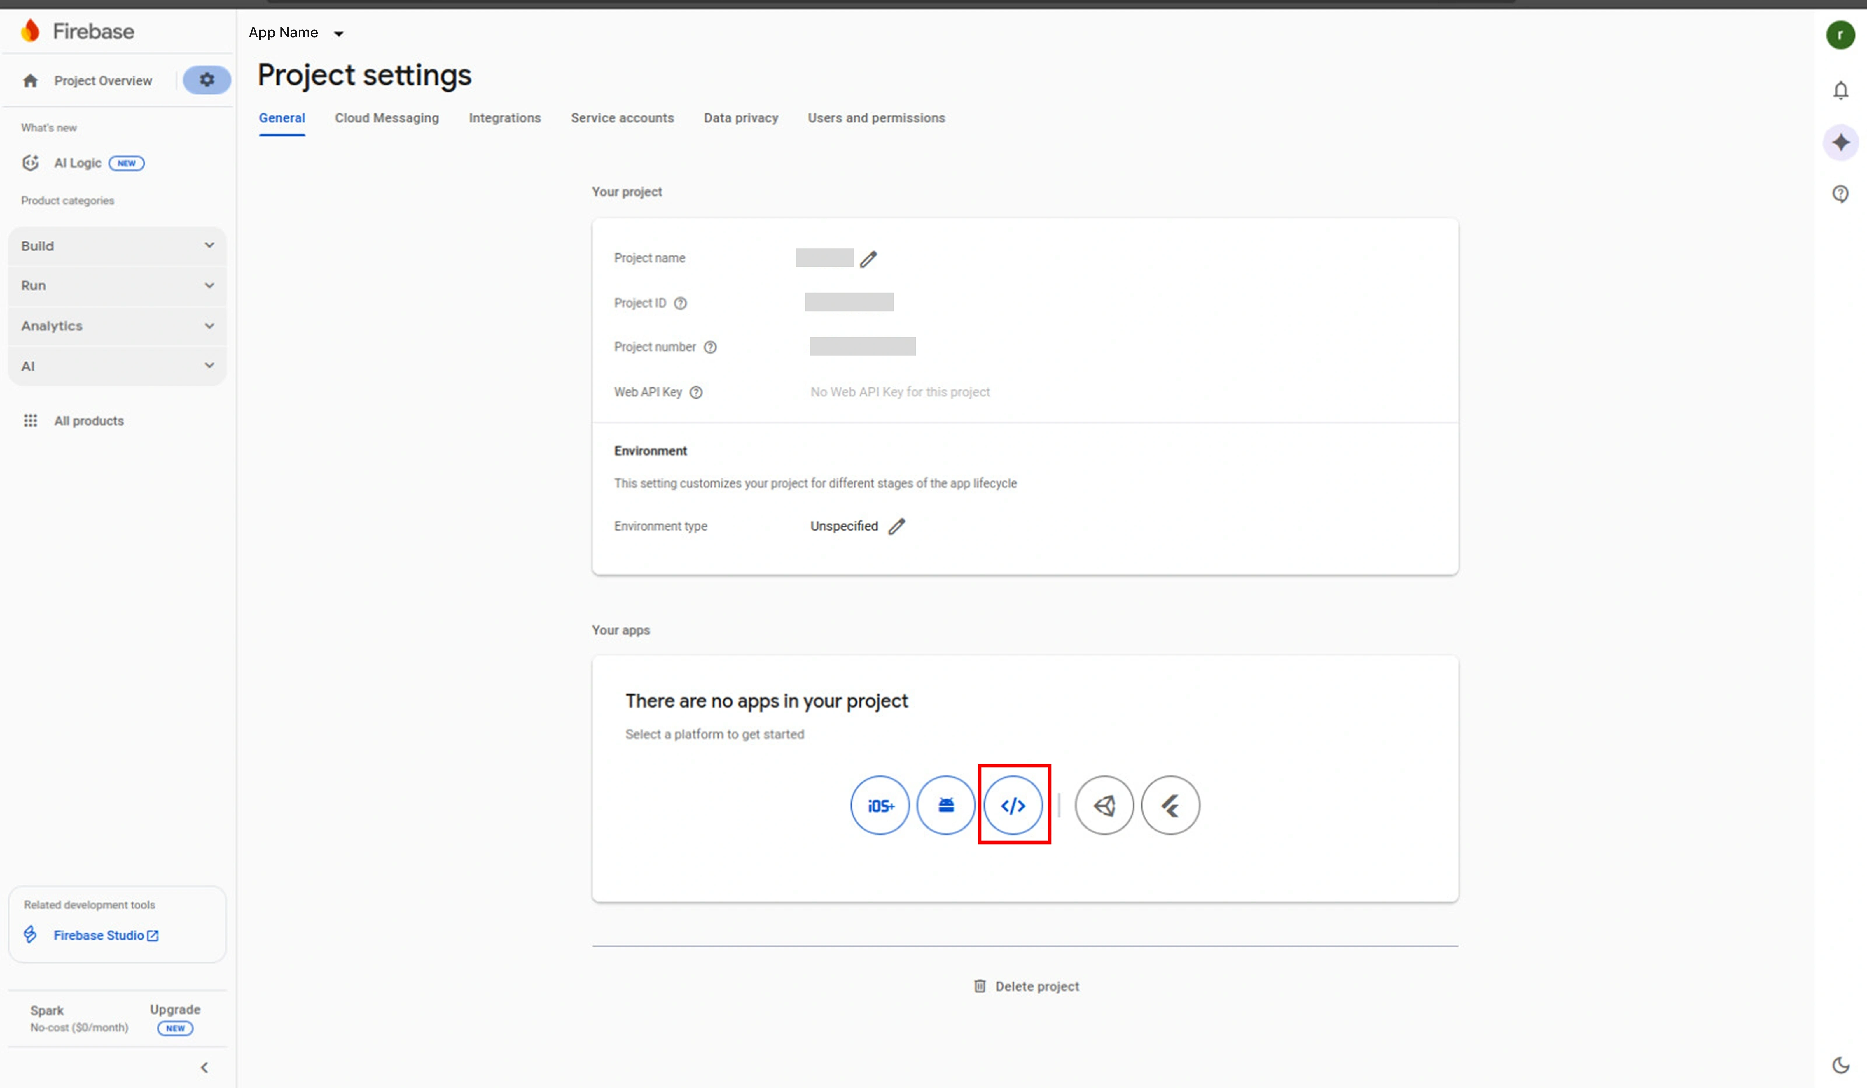
Task: Open user account avatar
Action: click(1840, 34)
